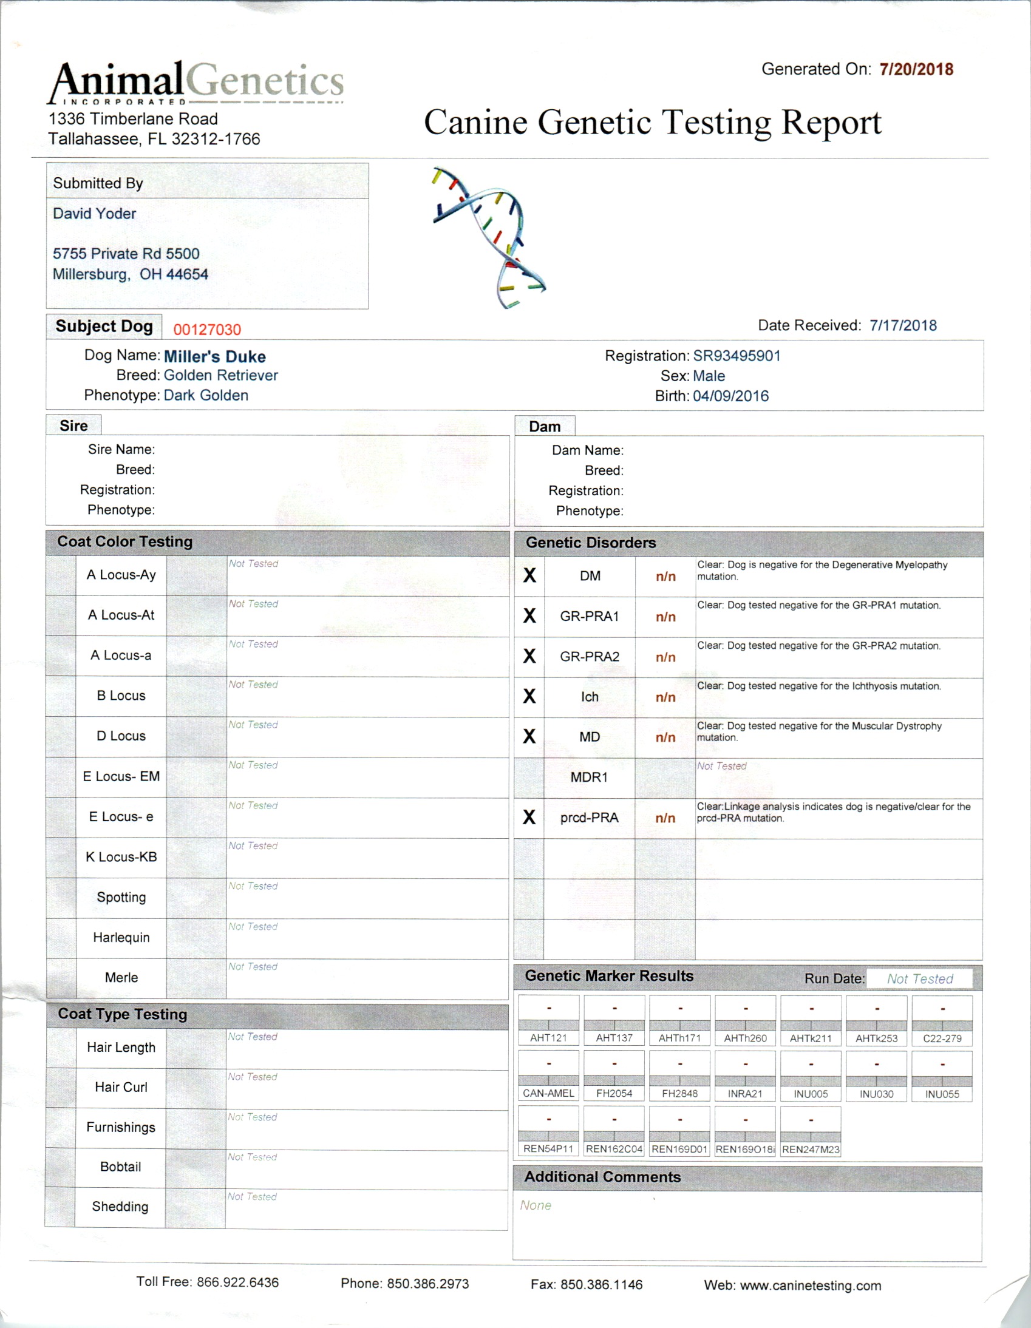The height and width of the screenshot is (1328, 1031).
Task: Click the submitter name 'David Yoder'
Action: pyautogui.click(x=94, y=214)
